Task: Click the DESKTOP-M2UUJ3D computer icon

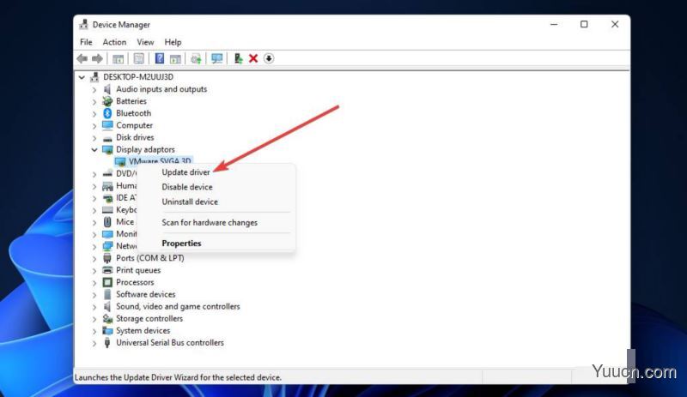Action: pyautogui.click(x=94, y=77)
